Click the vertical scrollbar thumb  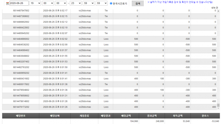point(218,105)
